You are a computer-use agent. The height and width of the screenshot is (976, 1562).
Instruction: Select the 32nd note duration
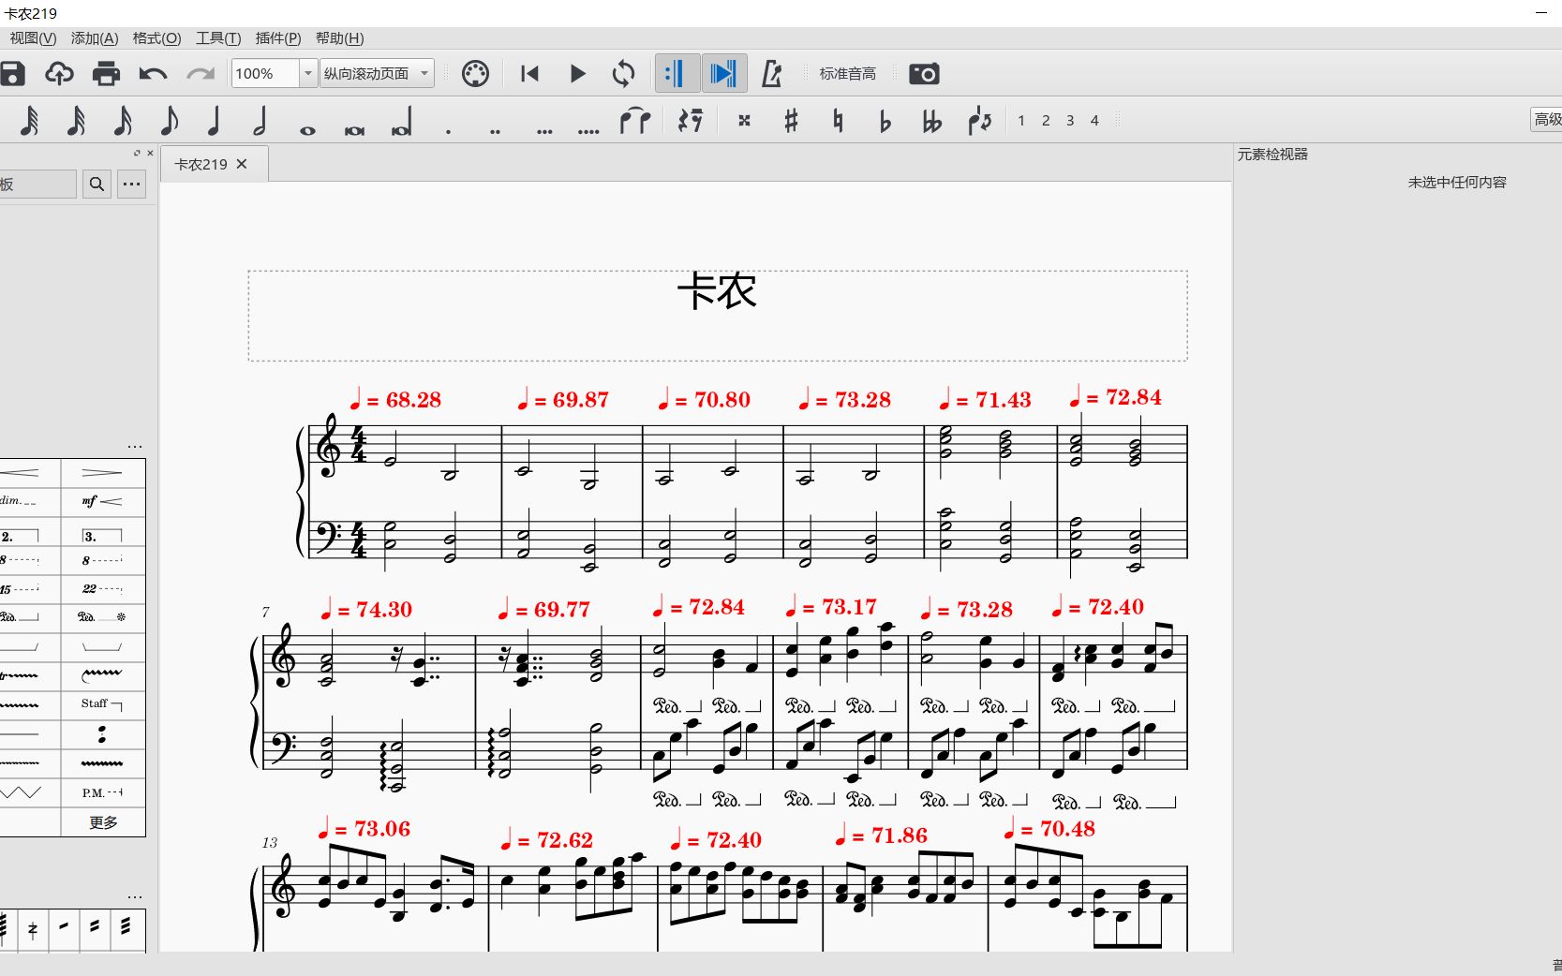click(x=76, y=121)
